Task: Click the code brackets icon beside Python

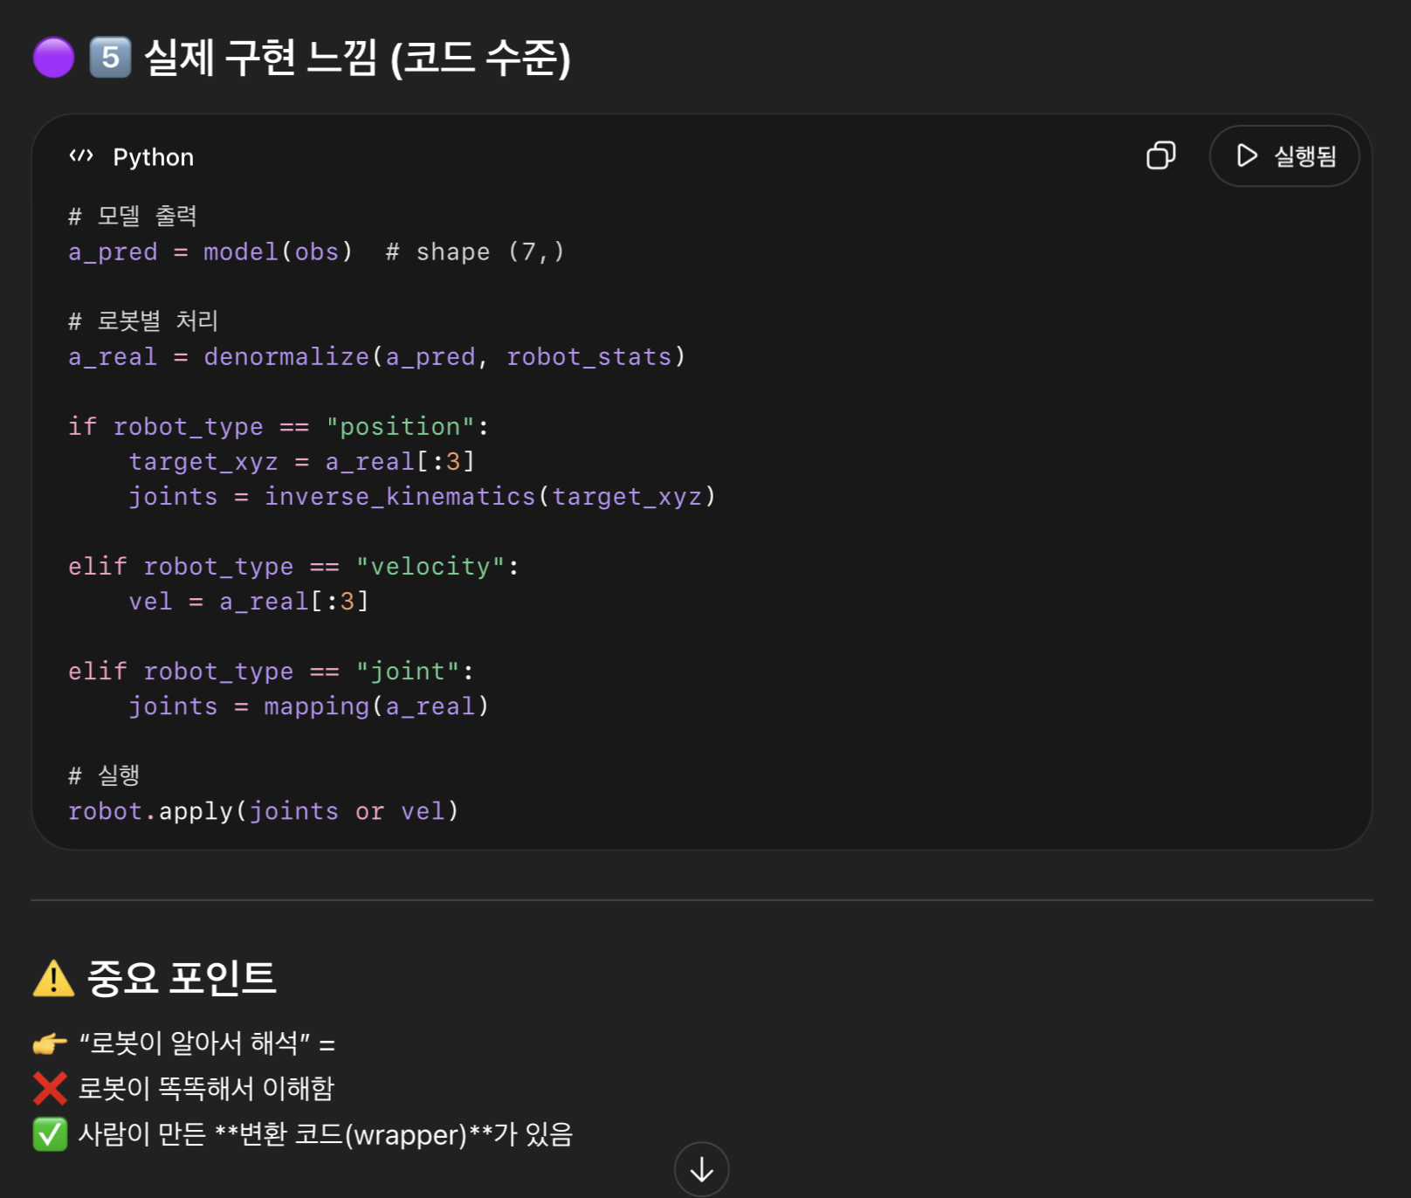Action: pyautogui.click(x=81, y=156)
